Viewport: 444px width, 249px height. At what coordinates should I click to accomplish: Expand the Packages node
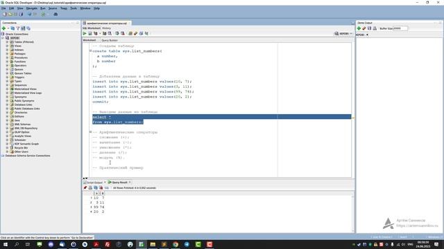[x=7, y=54]
